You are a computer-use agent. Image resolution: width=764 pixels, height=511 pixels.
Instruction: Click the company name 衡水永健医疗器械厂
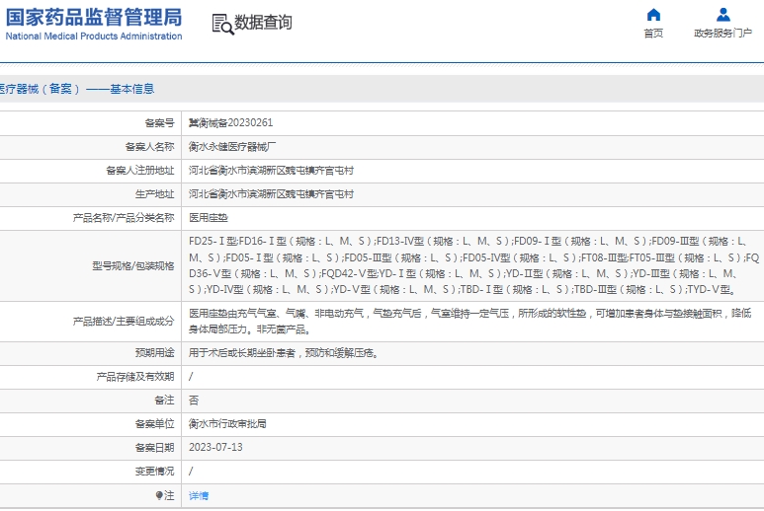click(232, 146)
